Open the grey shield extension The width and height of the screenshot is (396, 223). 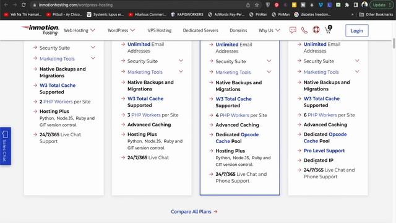click(268, 5)
